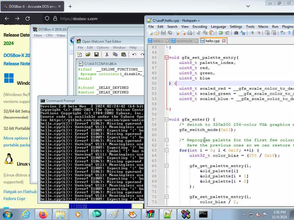Collapse the gfx_set_palette_entry fold at line 45
Screen dimensions: 294x220
(167, 58)
